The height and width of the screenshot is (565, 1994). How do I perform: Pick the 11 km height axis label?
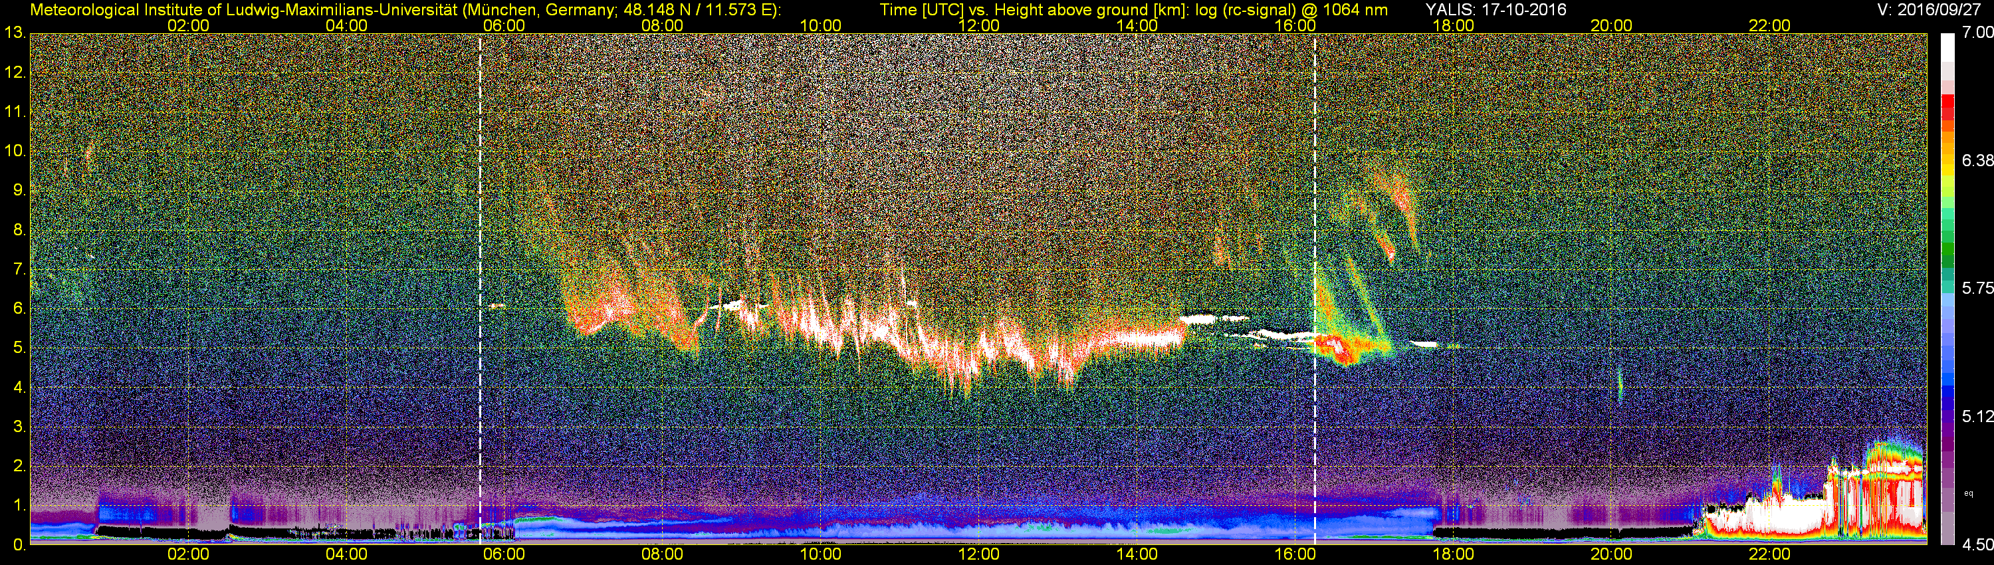(15, 112)
